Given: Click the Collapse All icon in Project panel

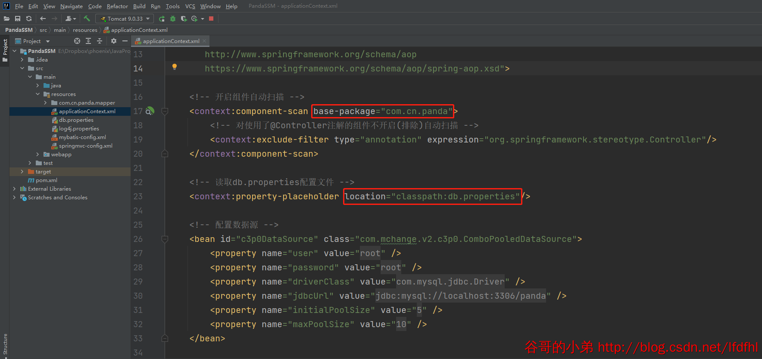Looking at the screenshot, I should click(x=100, y=41).
